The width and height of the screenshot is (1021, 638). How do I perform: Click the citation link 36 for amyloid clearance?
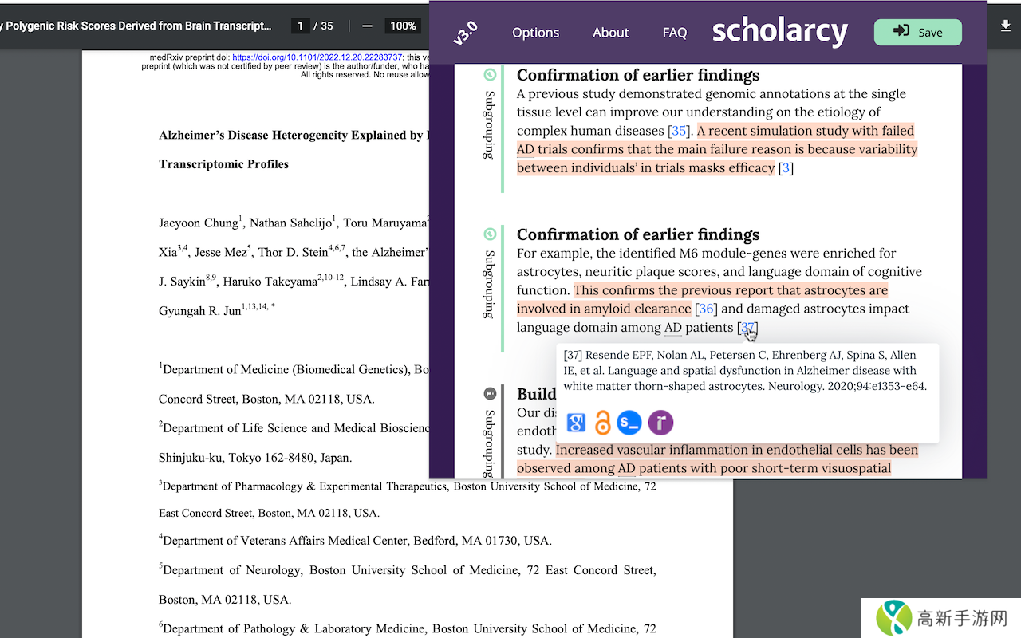tap(705, 308)
